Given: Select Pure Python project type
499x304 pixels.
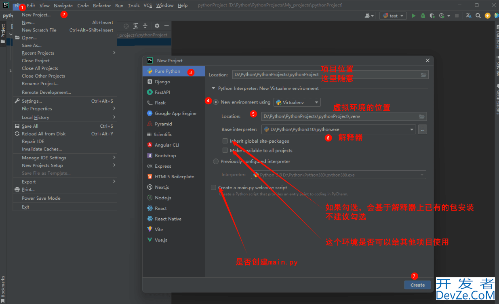Looking at the screenshot, I should coord(174,71).
